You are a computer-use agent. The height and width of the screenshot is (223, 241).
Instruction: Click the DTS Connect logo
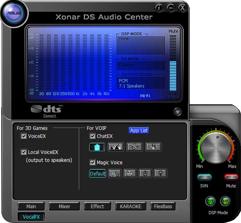coord(47,111)
